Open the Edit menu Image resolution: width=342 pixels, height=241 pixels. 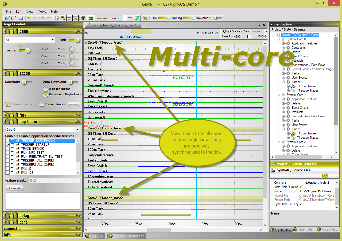(19, 12)
